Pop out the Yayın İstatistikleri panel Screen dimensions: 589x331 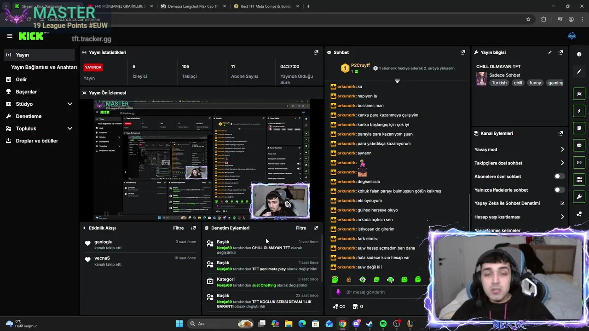click(x=316, y=52)
